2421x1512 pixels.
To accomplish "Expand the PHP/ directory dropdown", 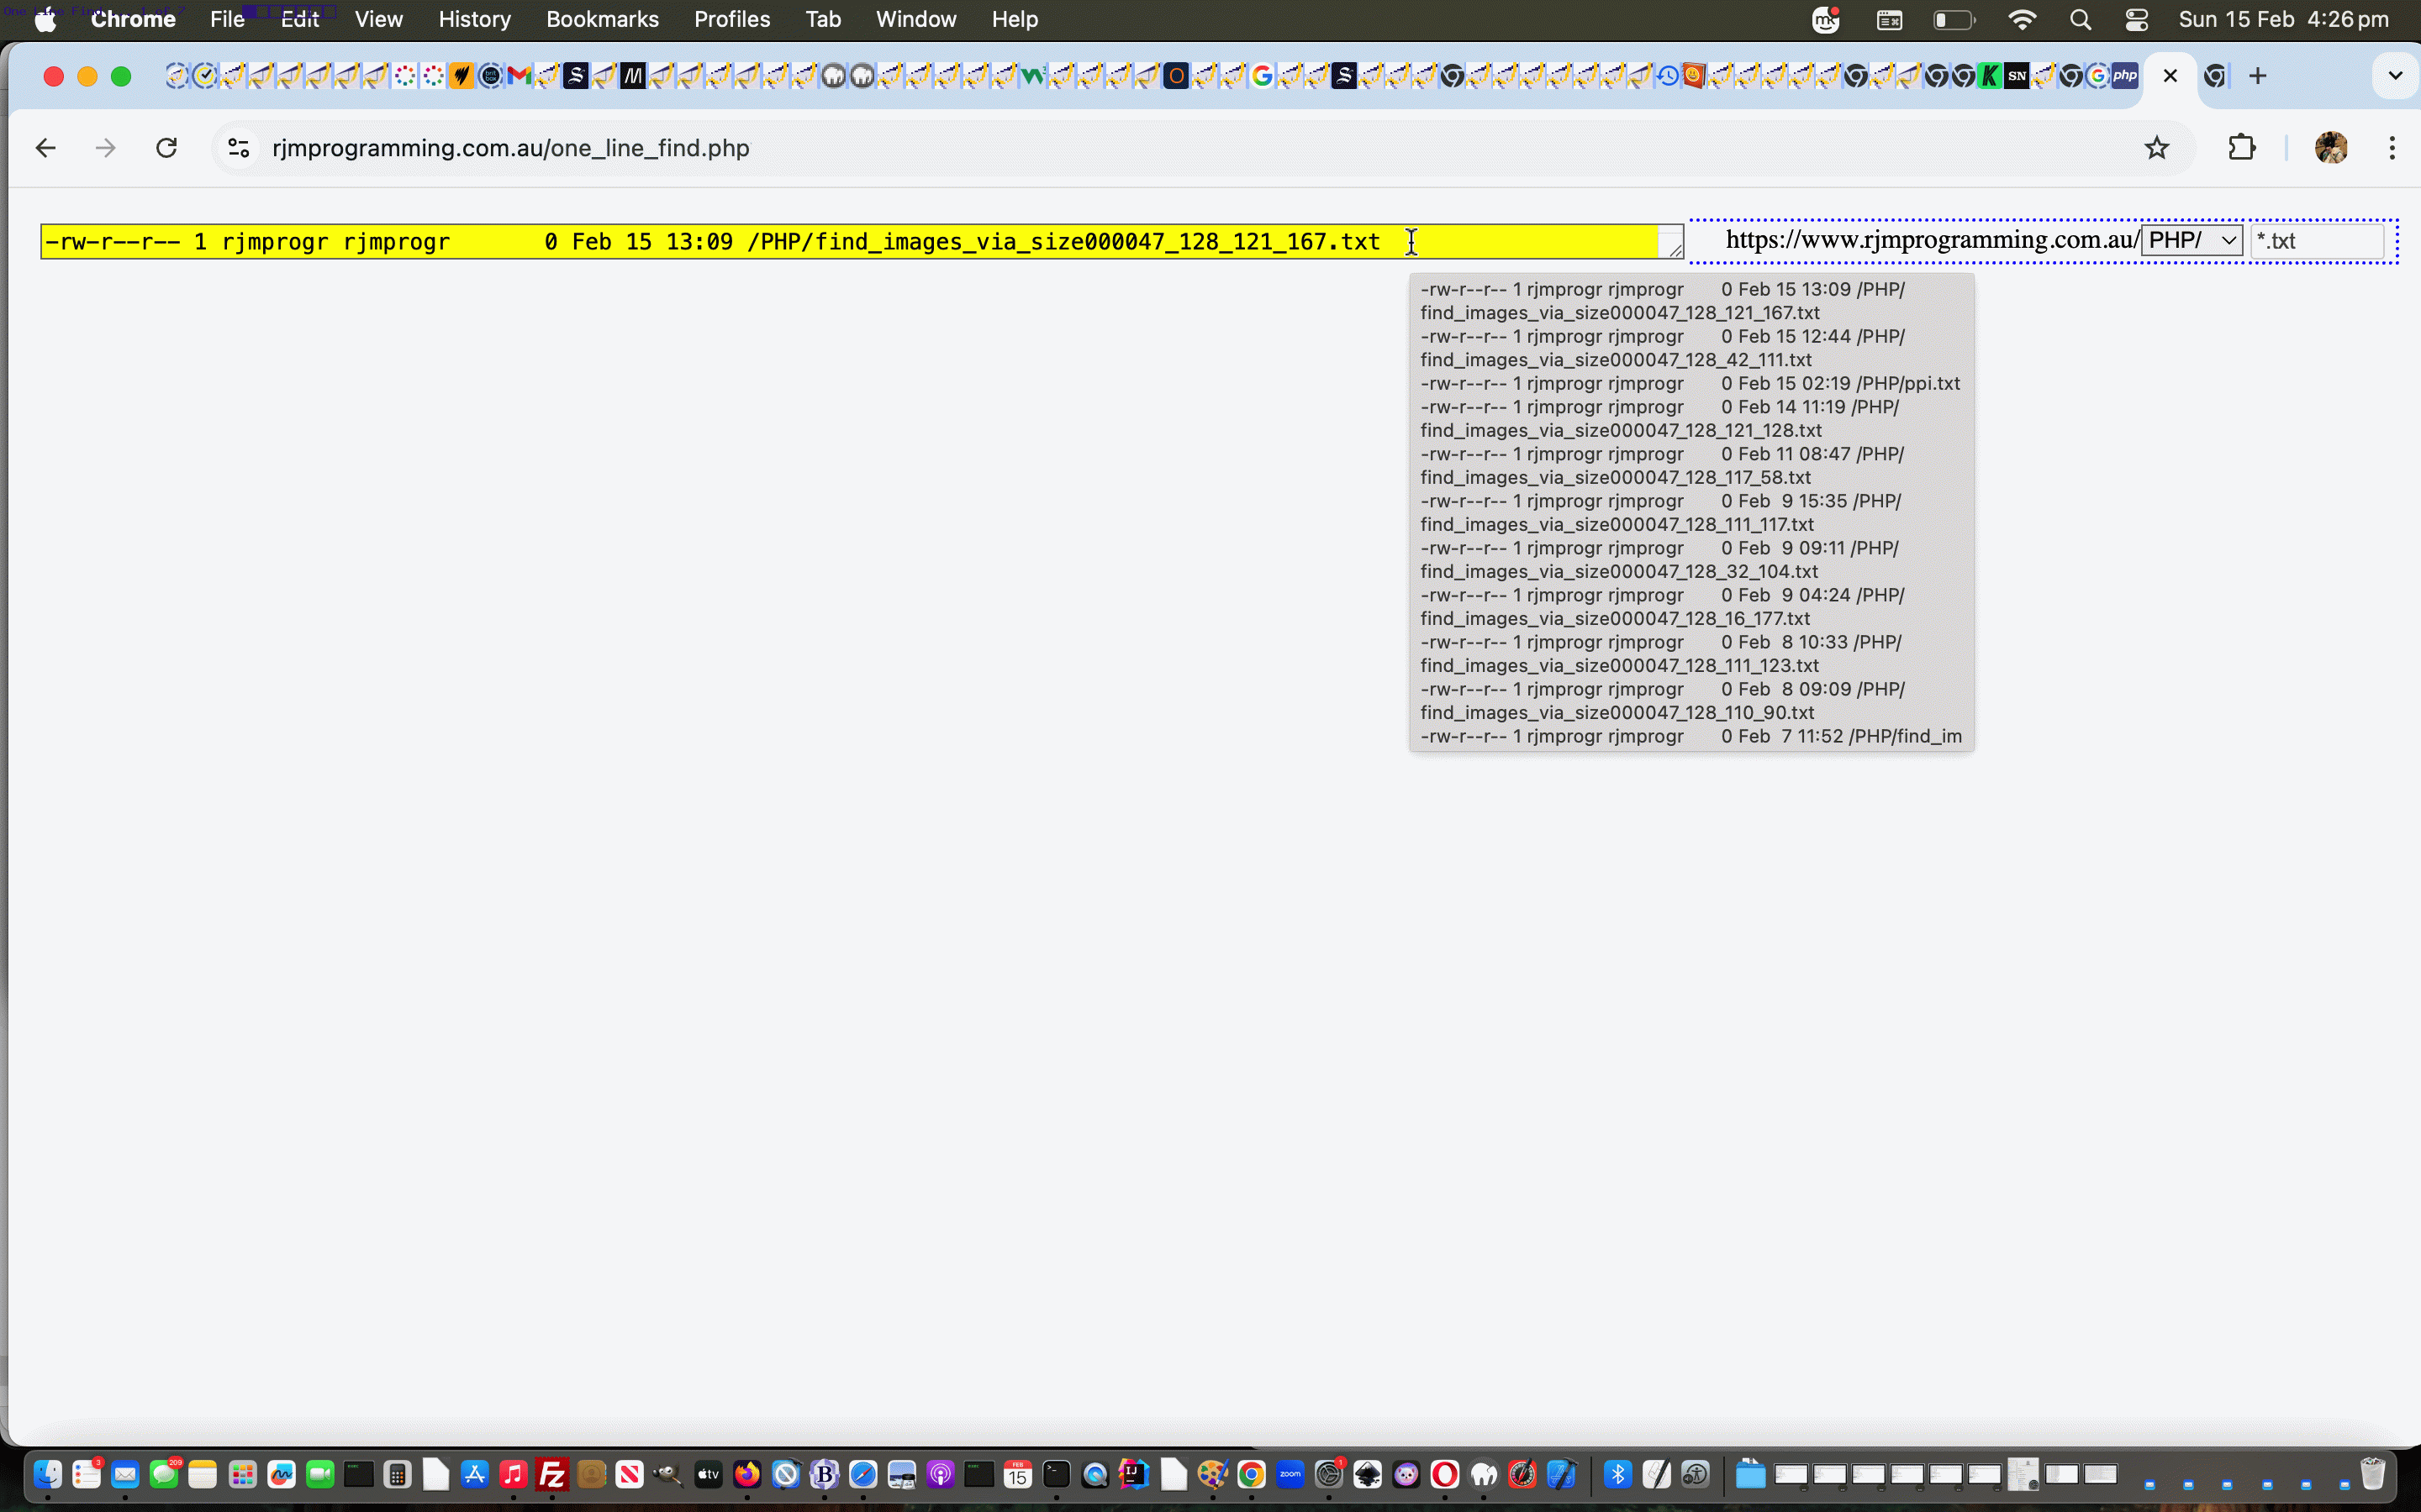I will pos(2191,241).
